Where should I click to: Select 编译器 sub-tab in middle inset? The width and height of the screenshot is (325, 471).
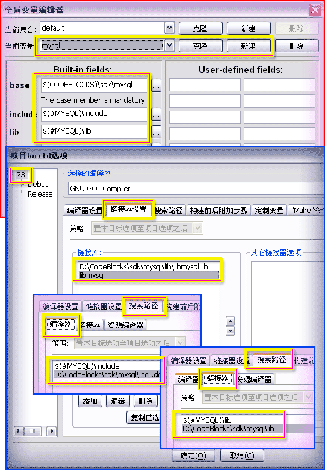click(x=60, y=324)
